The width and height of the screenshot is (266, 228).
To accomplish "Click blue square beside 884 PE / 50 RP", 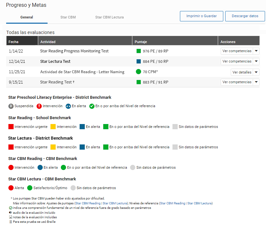I will click(139, 61).
